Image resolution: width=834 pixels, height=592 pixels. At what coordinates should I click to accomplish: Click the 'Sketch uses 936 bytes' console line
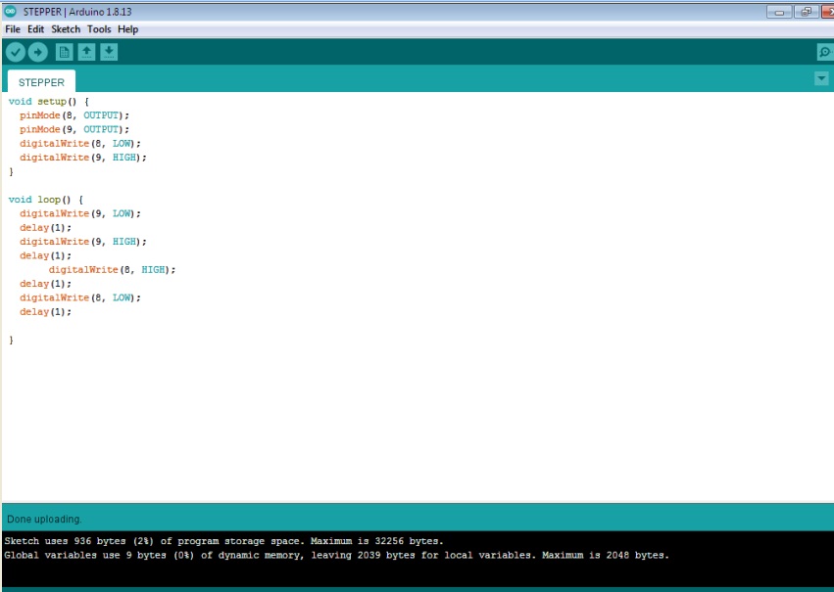[223, 541]
